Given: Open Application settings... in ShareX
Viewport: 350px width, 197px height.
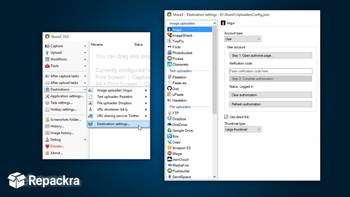Looking at the screenshot, I should tap(65, 96).
